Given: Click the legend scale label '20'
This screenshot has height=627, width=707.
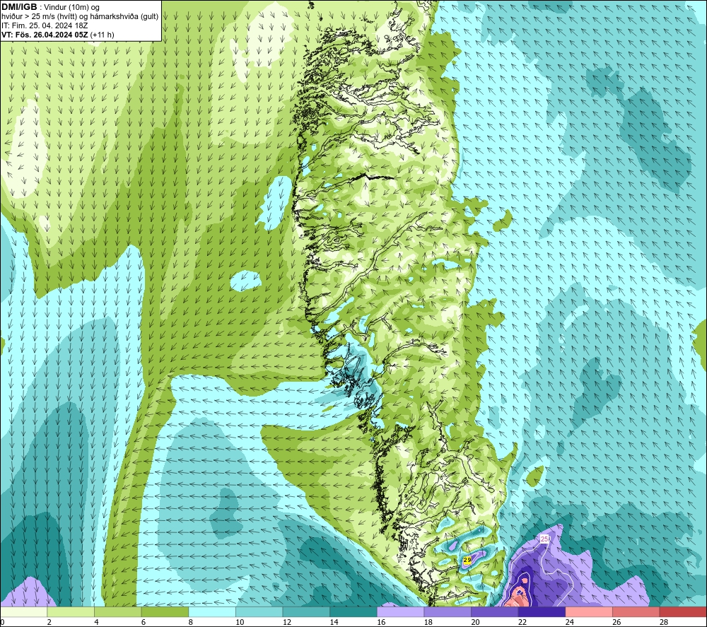Looking at the screenshot, I should pos(475,622).
